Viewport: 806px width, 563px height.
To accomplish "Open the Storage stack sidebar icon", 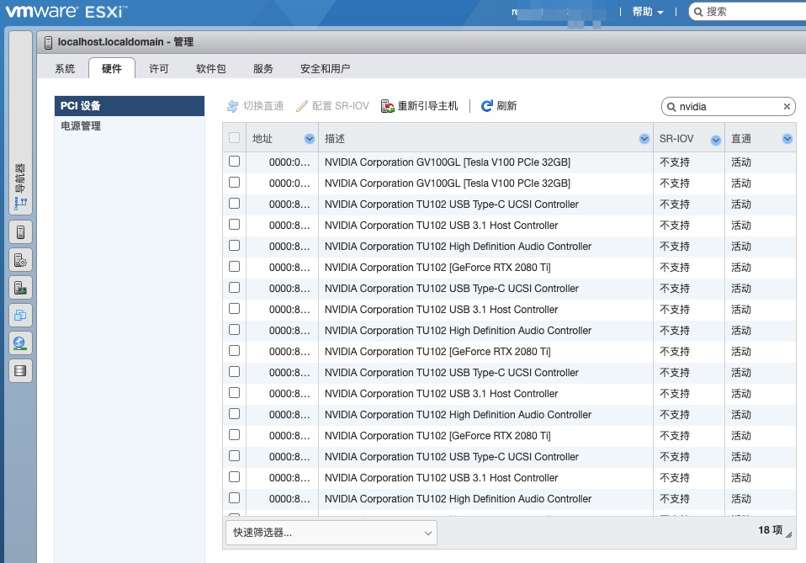I will 20,371.
